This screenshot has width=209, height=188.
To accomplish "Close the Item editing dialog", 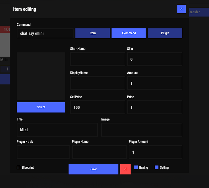I will [181, 9].
